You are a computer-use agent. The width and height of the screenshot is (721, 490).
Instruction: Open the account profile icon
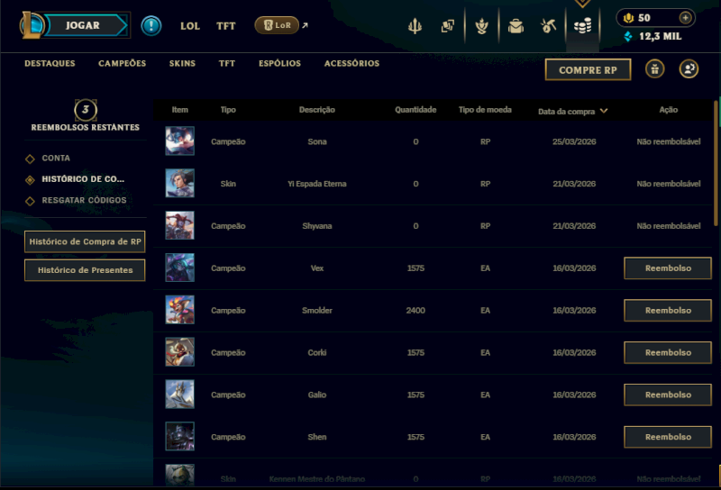pos(689,69)
